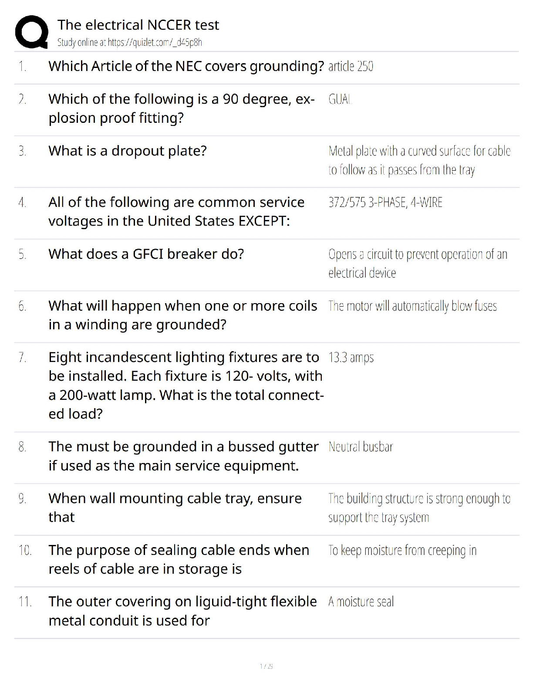Select the wall mounting cable tray question
The image size is (533, 690).
[x=175, y=507]
